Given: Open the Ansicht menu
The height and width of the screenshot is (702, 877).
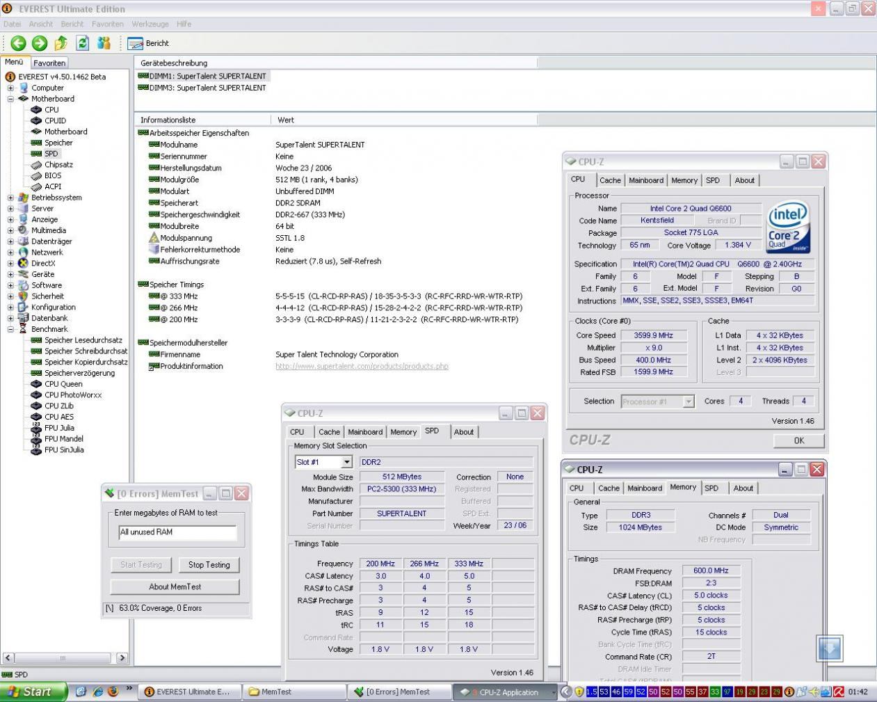Looking at the screenshot, I should (41, 24).
